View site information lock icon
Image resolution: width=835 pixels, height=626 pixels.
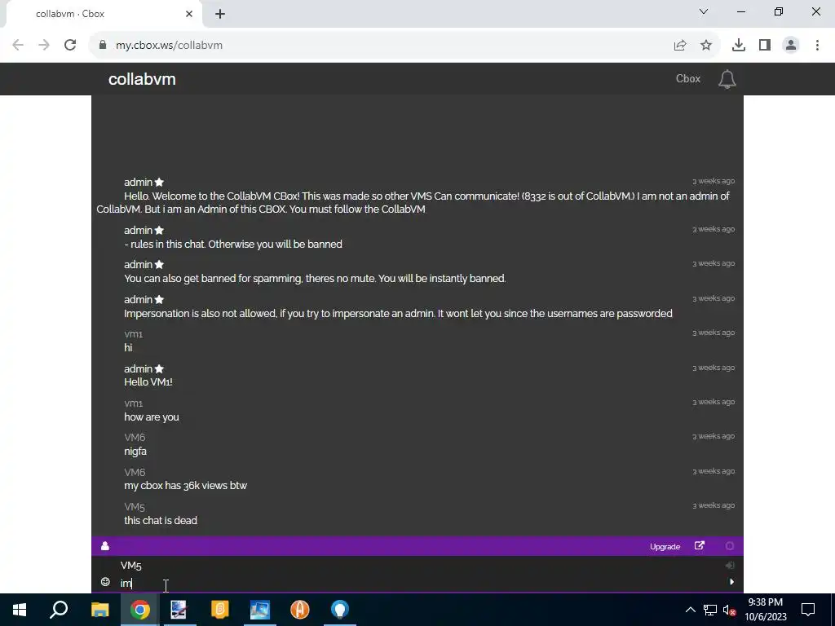[103, 46]
